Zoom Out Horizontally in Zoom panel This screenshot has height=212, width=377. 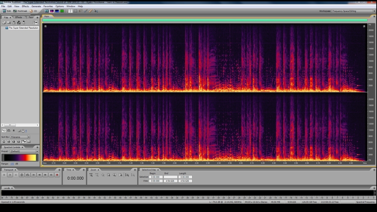pyautogui.click(x=97, y=175)
